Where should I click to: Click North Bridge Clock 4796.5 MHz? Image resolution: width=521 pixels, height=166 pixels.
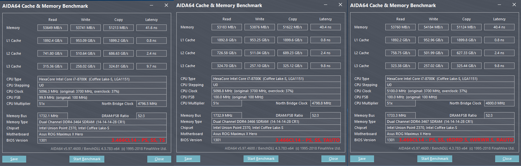click(151, 104)
